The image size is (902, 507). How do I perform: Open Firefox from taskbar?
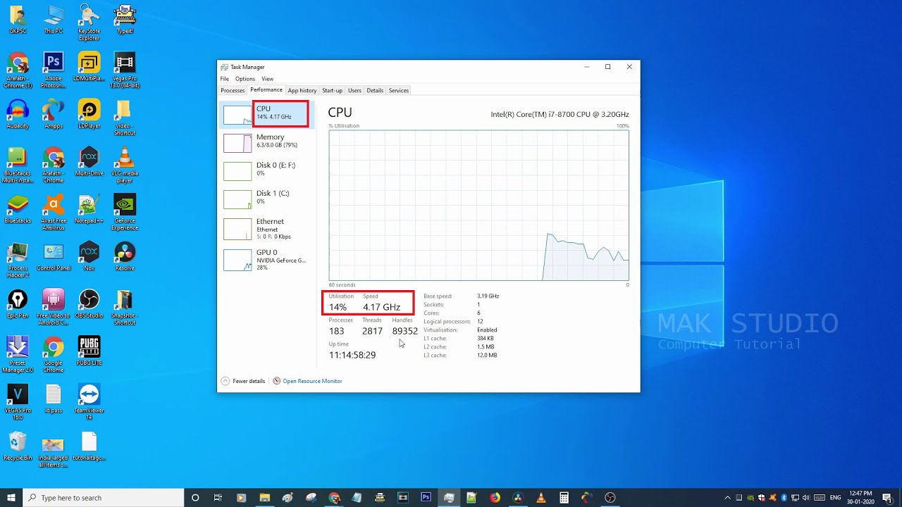coord(495,498)
